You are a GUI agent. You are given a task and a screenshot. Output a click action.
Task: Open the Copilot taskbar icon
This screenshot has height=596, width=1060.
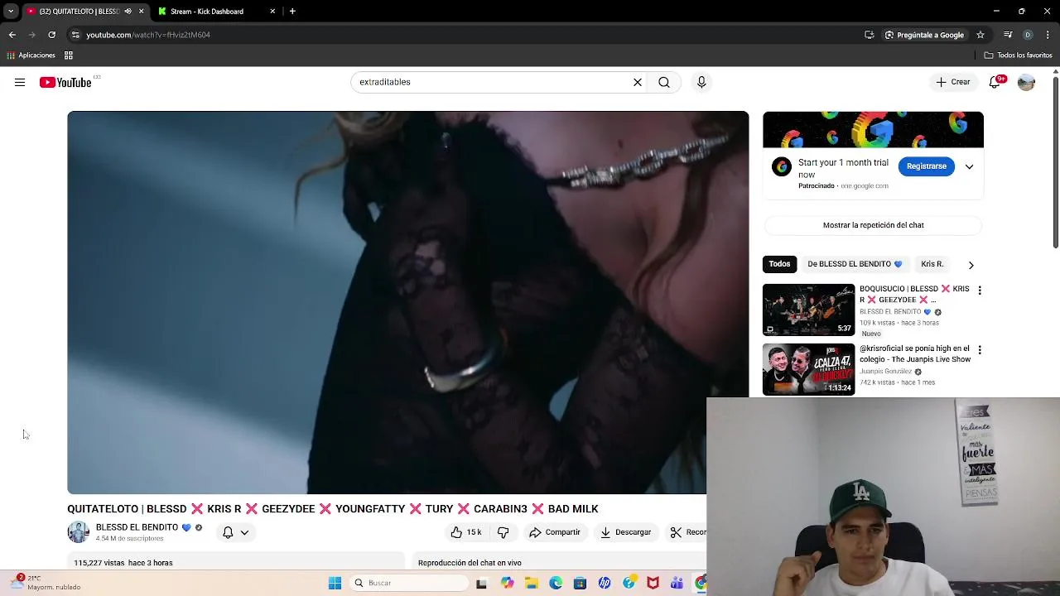click(x=507, y=583)
